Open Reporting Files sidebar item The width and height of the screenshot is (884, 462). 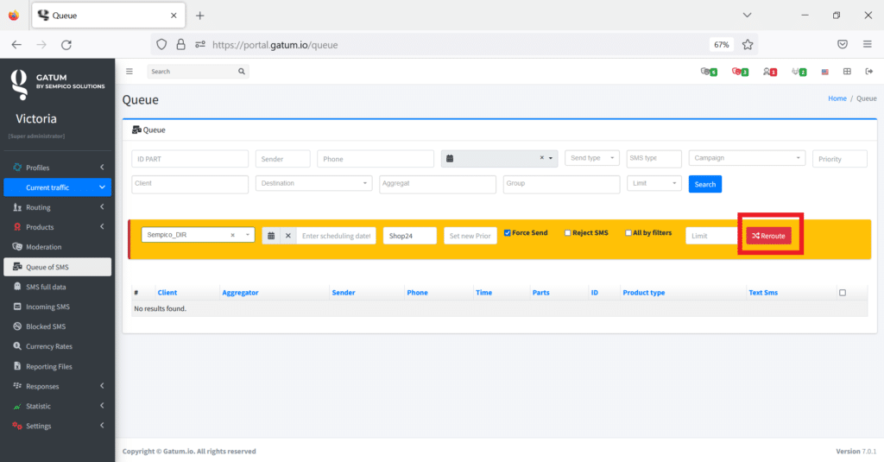pos(58,367)
